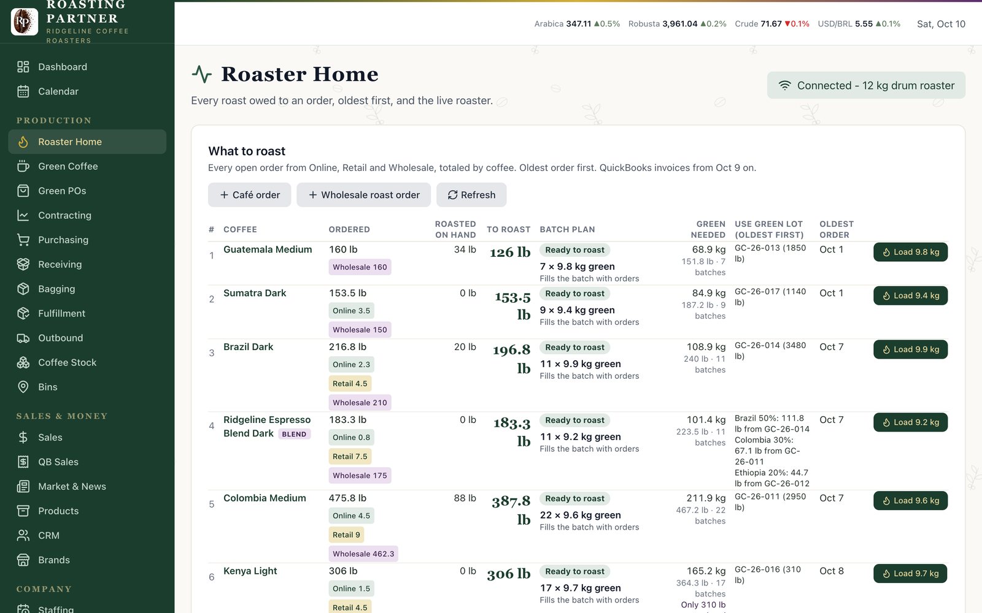Add a Wholesale roast order
The width and height of the screenshot is (982, 613).
(x=363, y=195)
